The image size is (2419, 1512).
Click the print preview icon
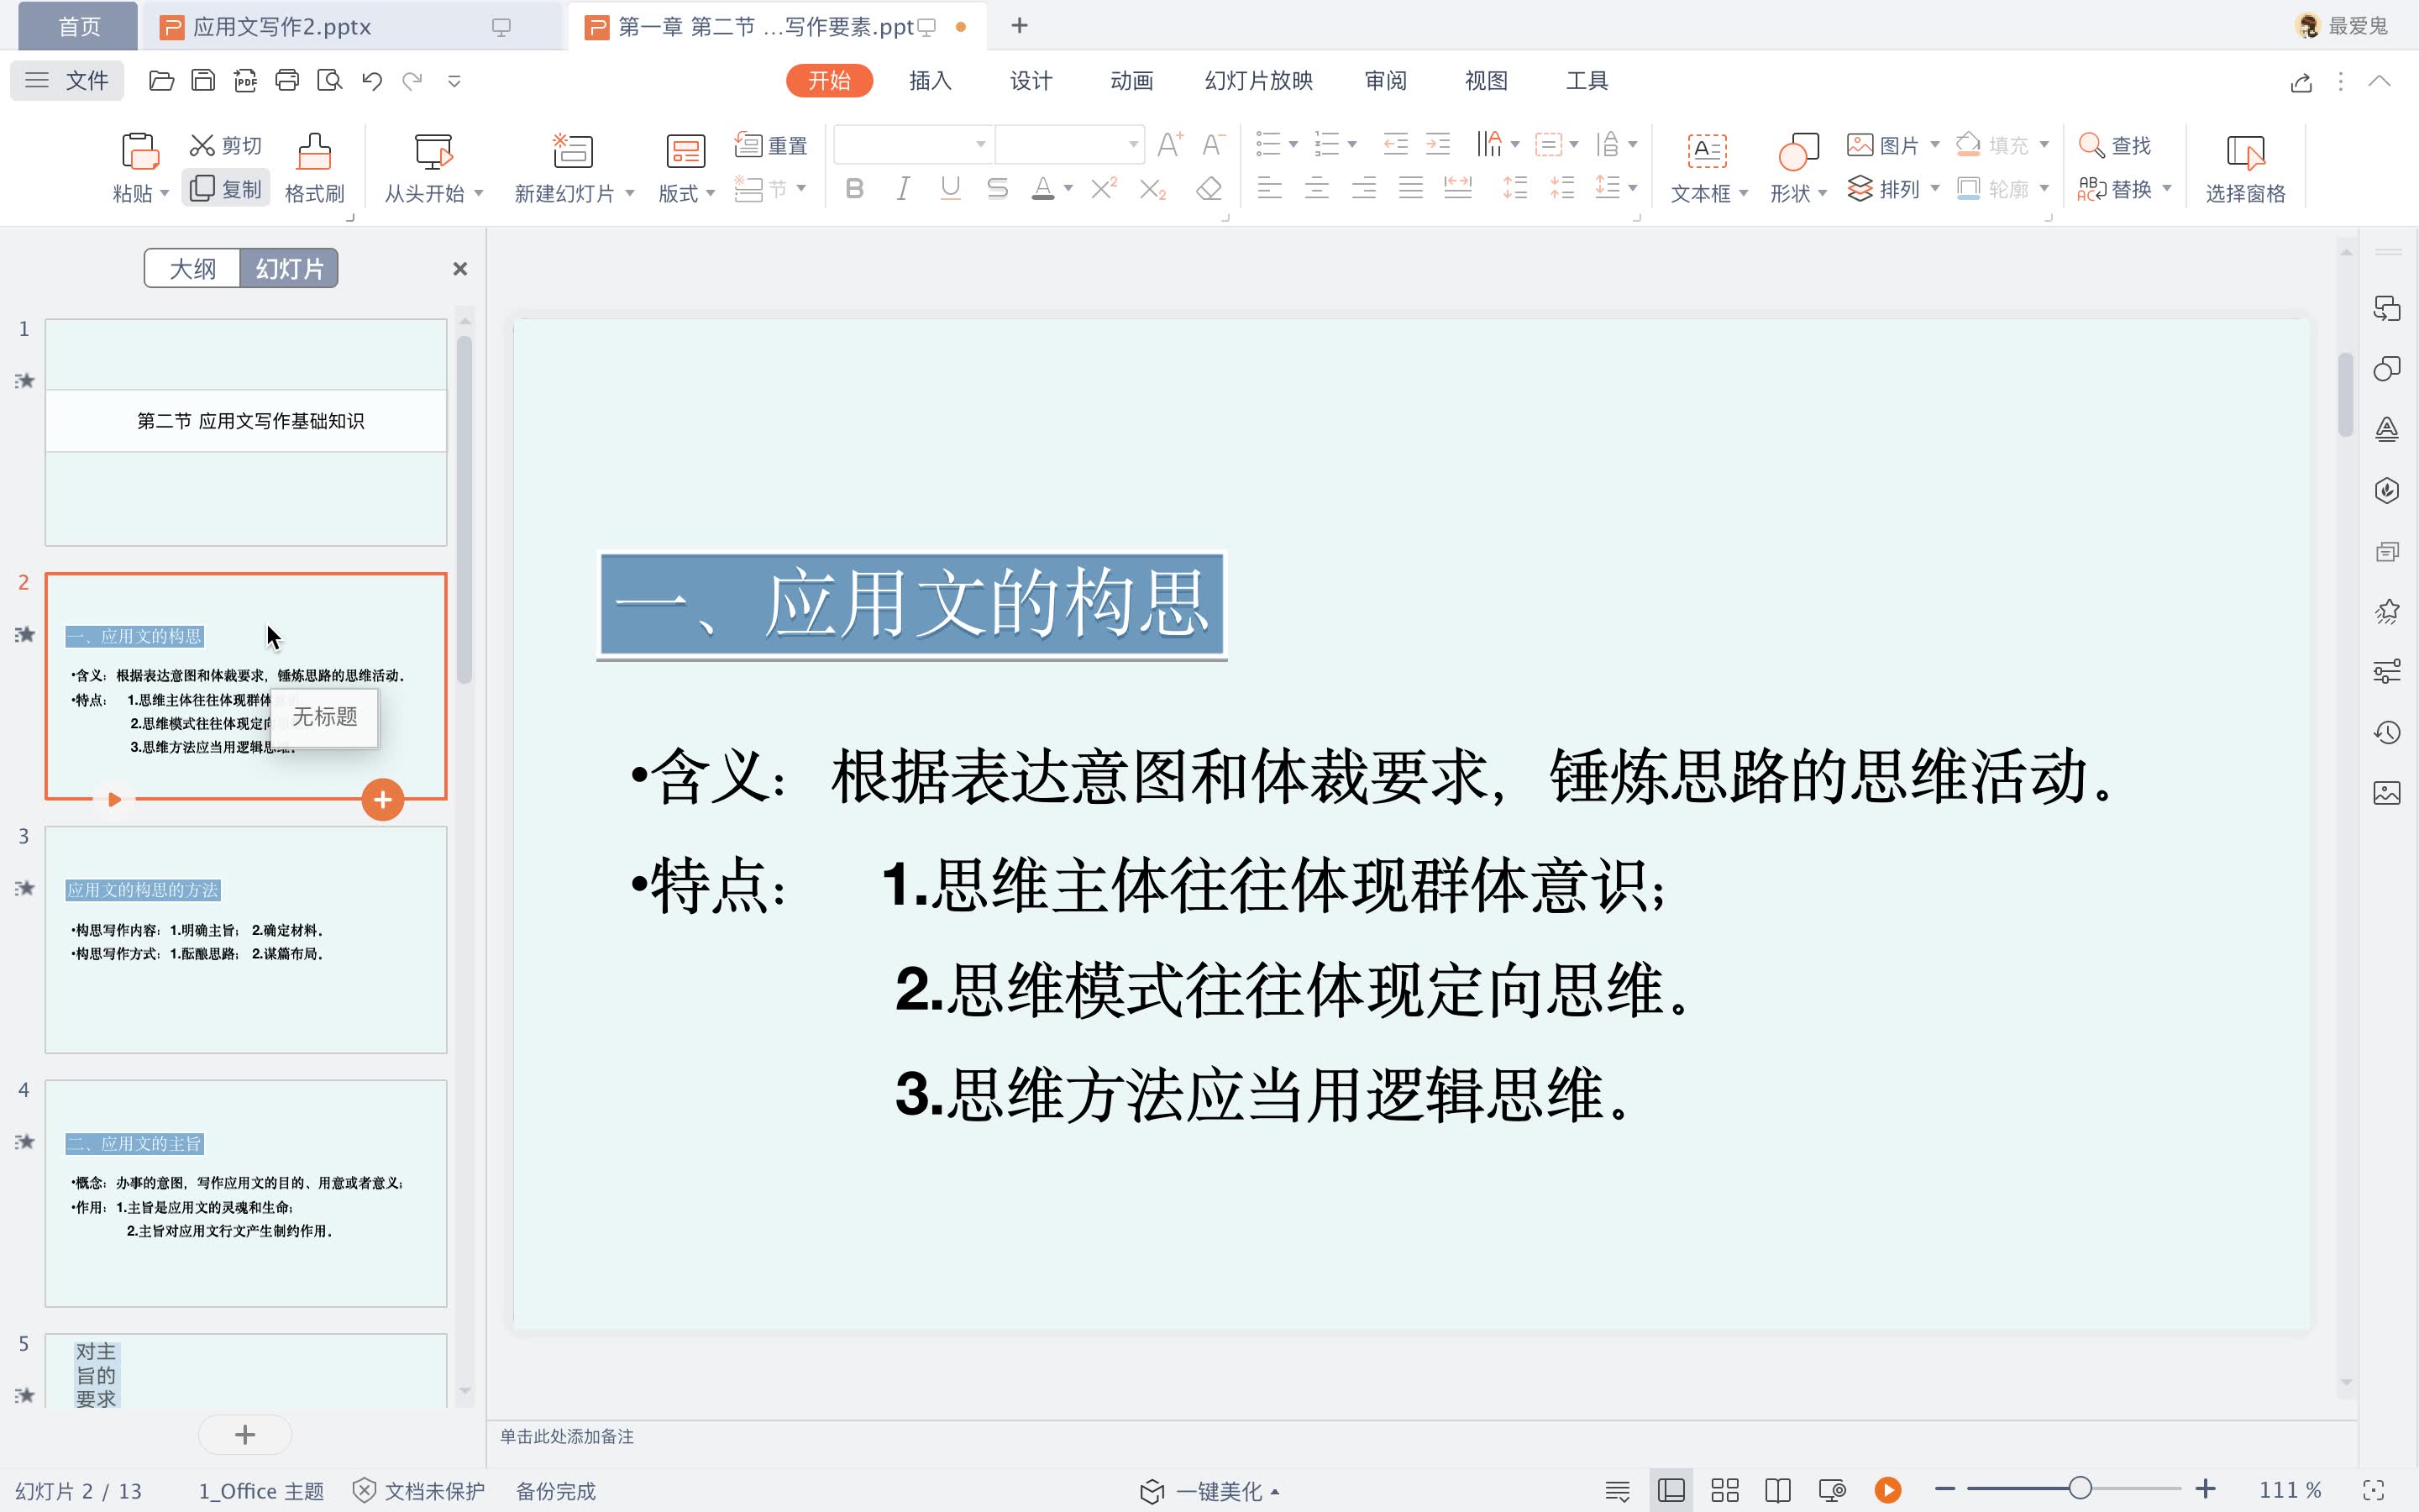click(x=329, y=81)
